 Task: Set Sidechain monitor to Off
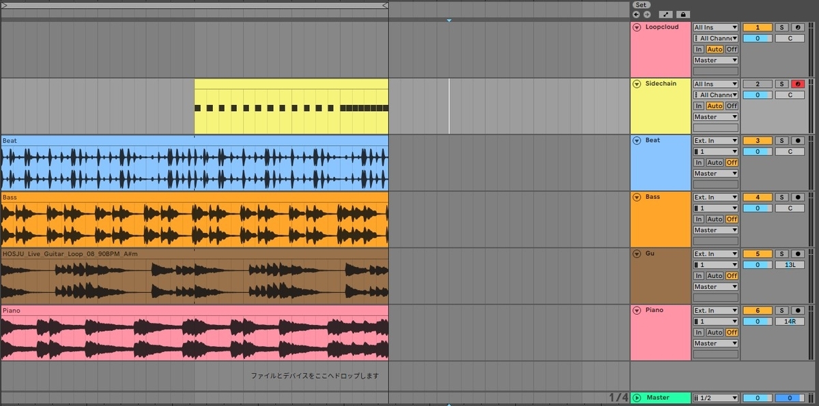point(732,106)
